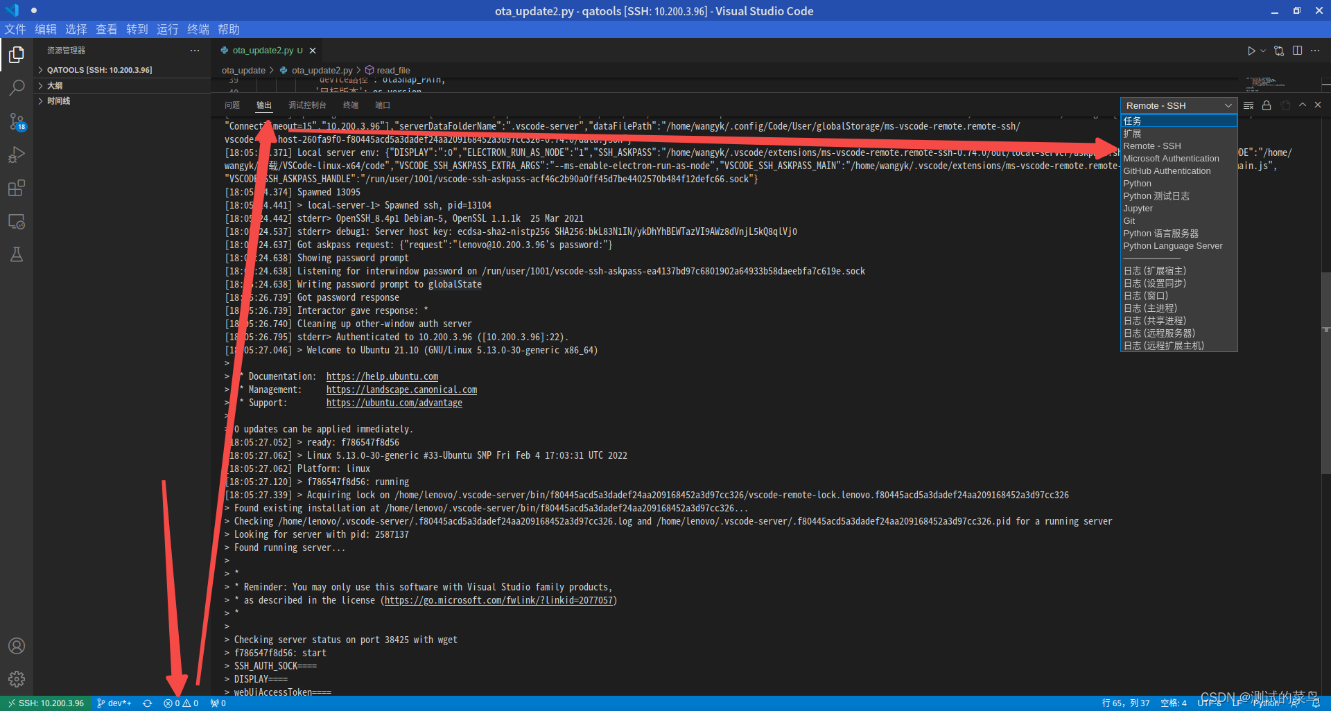Expand the 大纲 outline section

pyautogui.click(x=123, y=85)
